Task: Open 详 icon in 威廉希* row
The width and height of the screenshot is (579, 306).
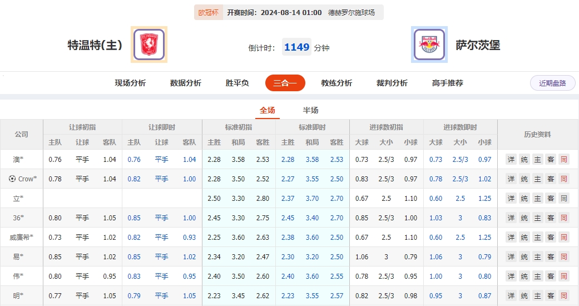Action: (511, 237)
